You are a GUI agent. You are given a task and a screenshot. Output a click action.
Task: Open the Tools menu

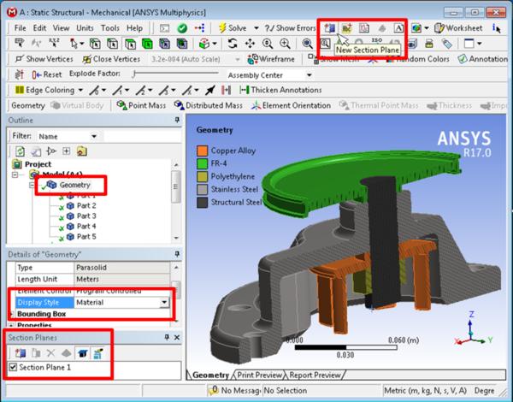110,28
